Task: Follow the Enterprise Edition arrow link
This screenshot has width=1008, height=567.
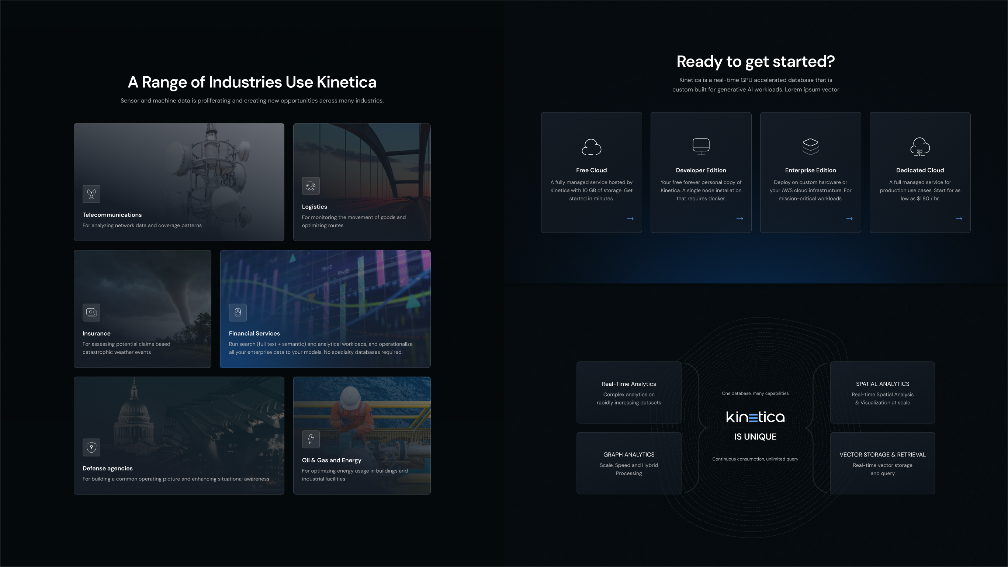Action: tap(849, 218)
